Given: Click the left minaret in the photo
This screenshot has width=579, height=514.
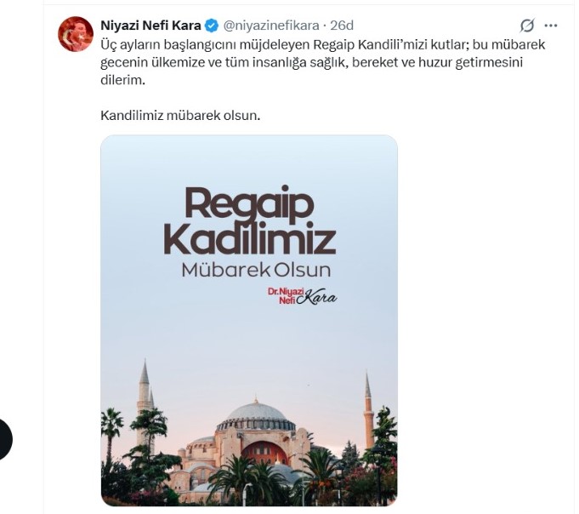Looking at the screenshot, I should pyautogui.click(x=144, y=400).
